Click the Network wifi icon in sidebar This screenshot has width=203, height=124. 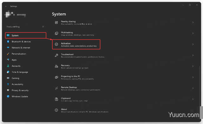click(8, 48)
